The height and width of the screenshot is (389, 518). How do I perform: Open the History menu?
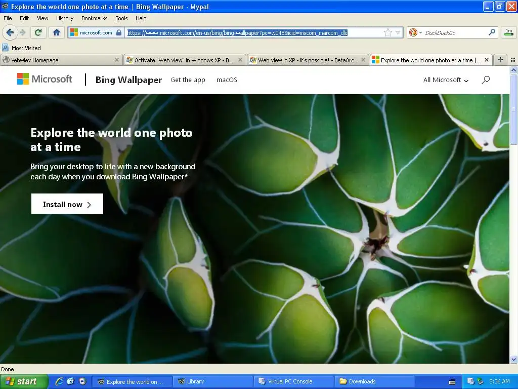click(x=64, y=18)
